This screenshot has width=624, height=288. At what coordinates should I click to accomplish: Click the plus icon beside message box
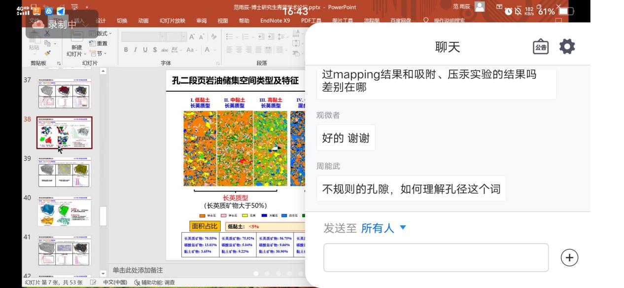point(569,257)
